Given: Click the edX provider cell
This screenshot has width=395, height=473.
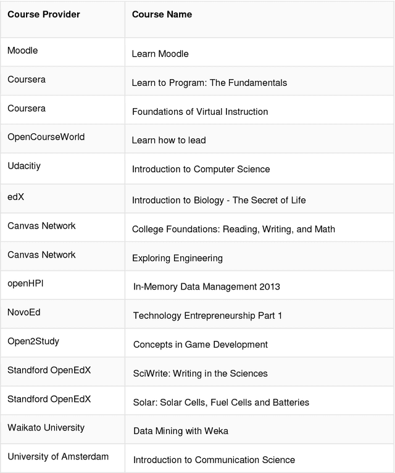Looking at the screenshot, I should [x=15, y=196].
